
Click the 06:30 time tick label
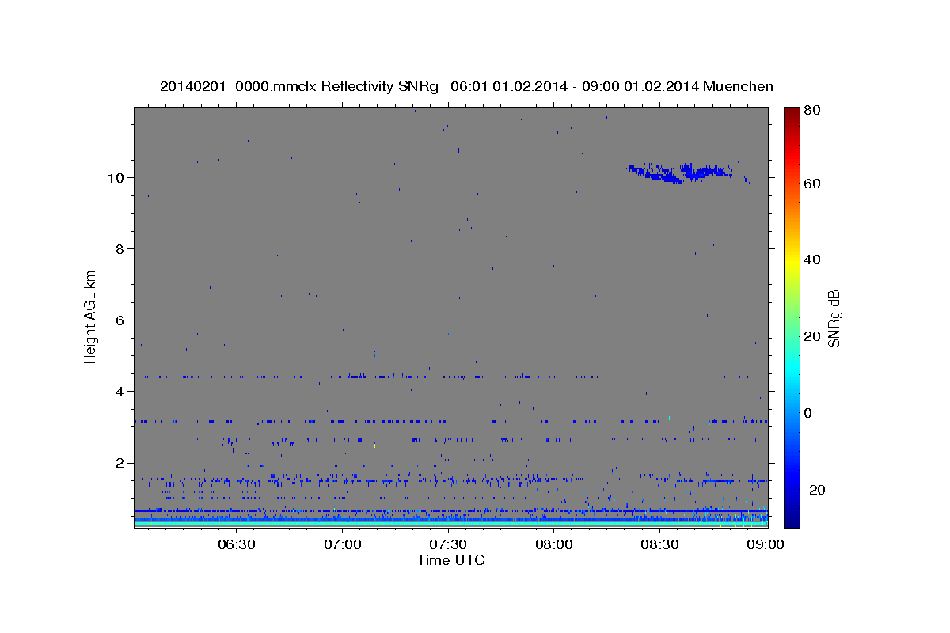237,545
